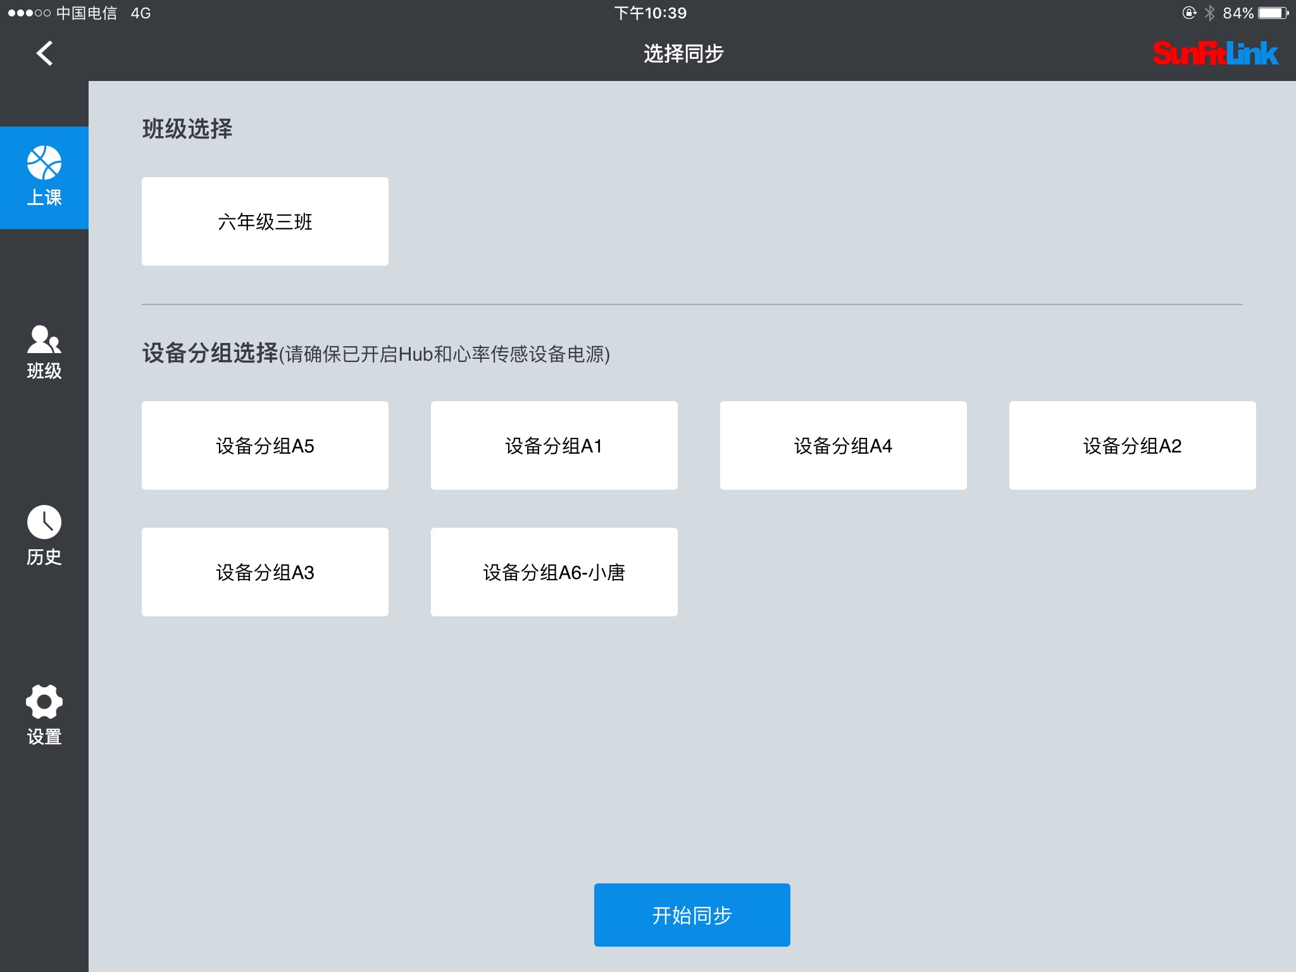Pick device group 设备分组A3
This screenshot has width=1296, height=972.
coord(265,572)
